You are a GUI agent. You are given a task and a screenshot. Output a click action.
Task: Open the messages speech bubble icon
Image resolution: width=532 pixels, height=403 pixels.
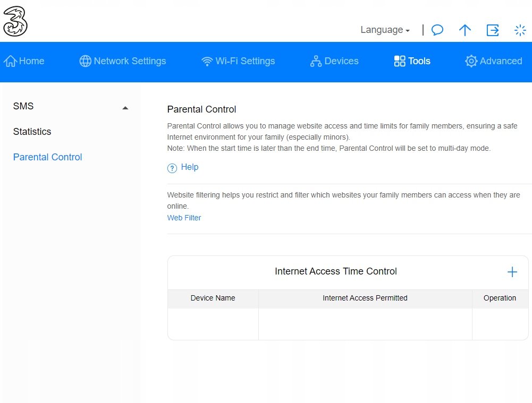point(437,30)
